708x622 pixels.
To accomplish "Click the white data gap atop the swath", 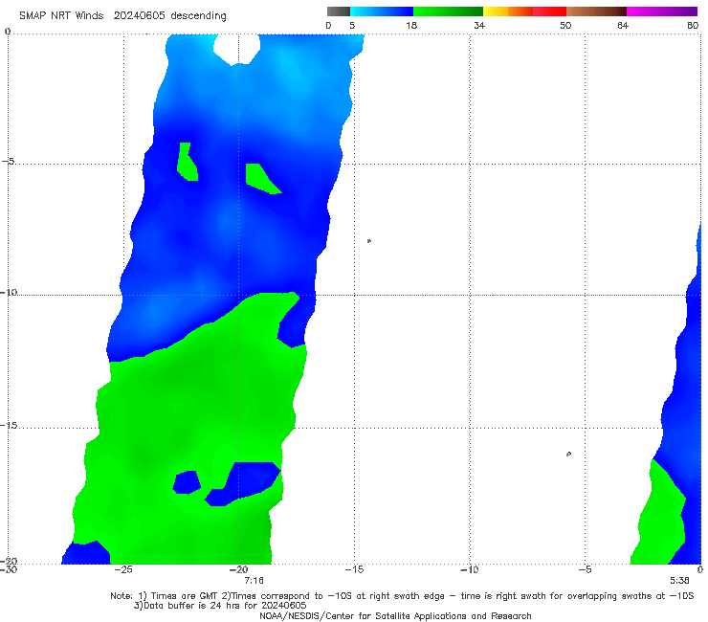I will coord(236,49).
